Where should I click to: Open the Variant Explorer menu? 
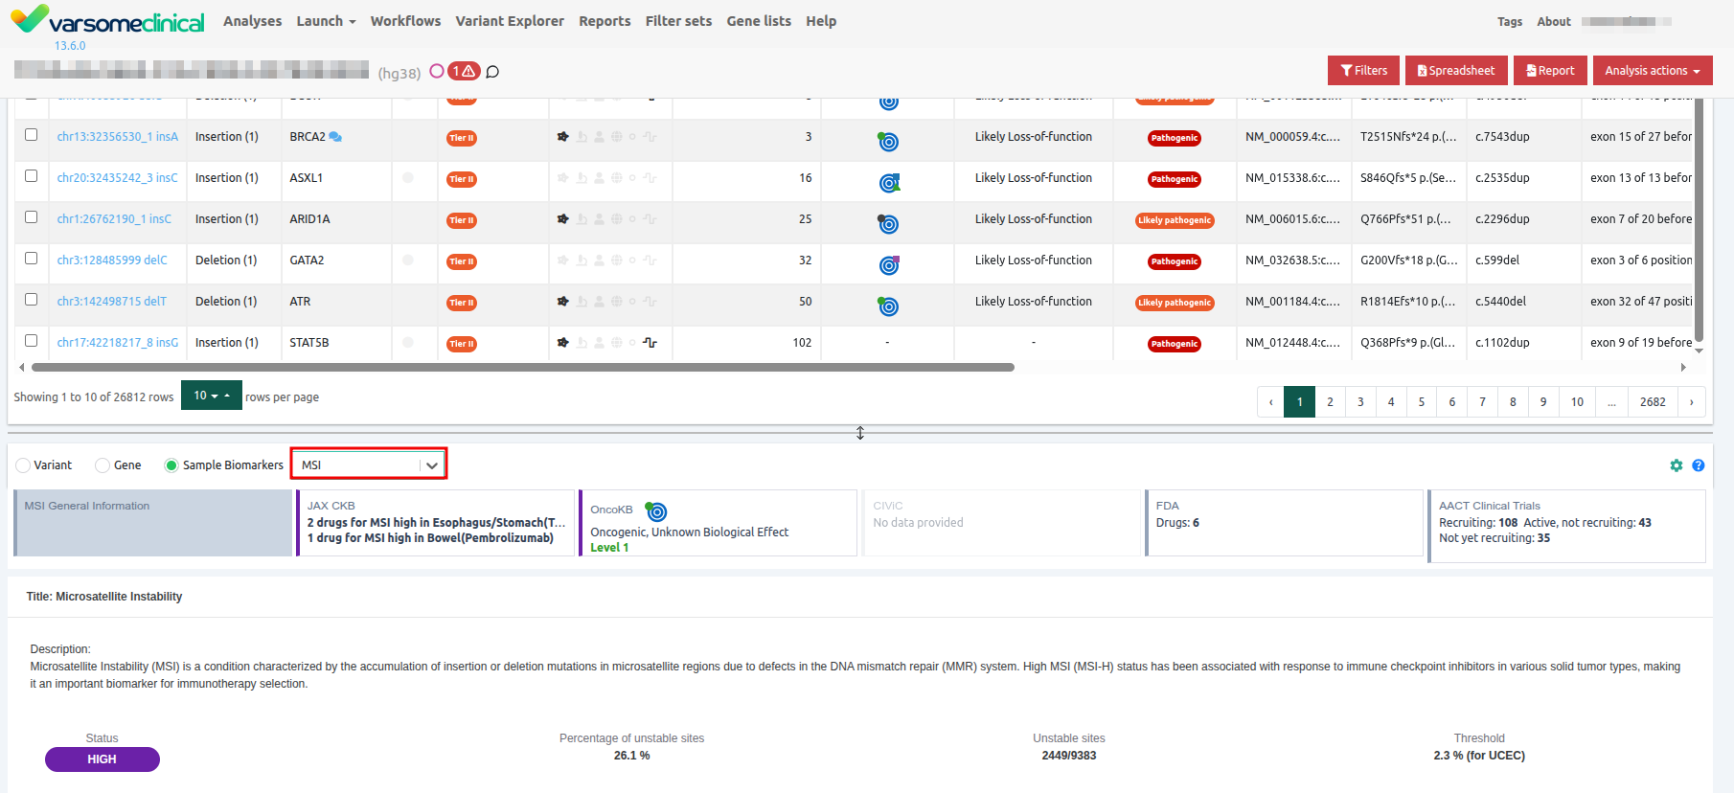(x=509, y=21)
